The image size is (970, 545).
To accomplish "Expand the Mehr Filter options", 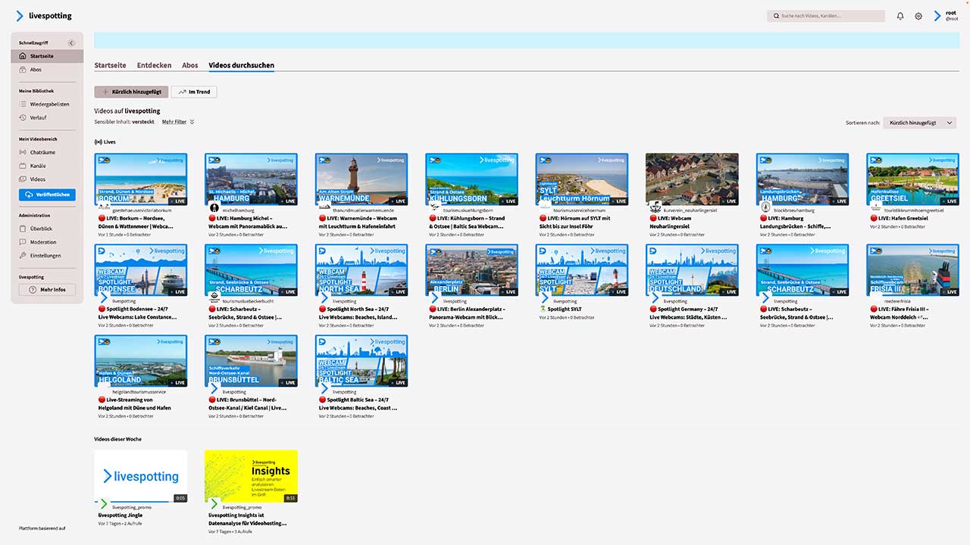I will coord(178,122).
